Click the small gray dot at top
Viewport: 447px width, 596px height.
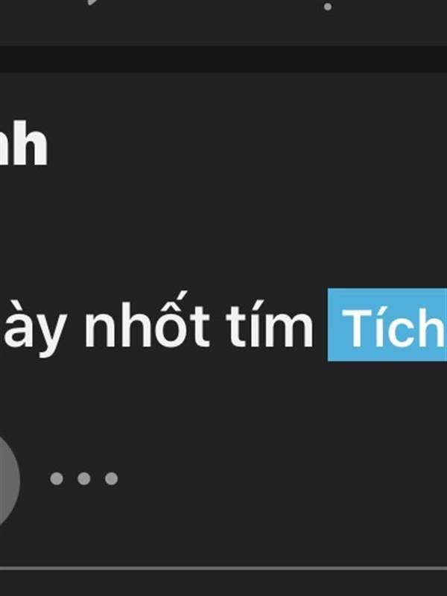(x=328, y=7)
